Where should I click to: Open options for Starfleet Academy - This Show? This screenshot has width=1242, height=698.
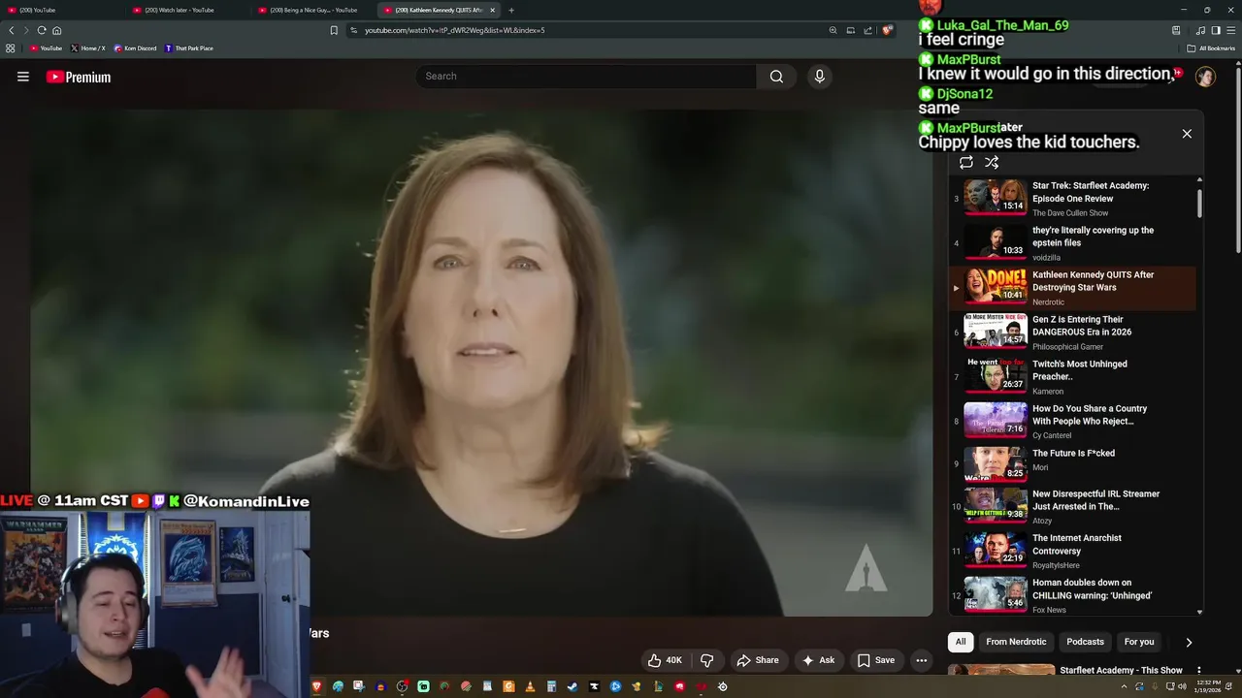pos(1199,671)
